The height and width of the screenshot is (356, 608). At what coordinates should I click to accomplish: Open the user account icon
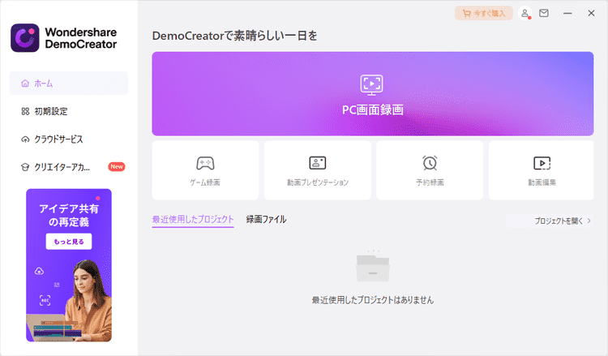[525, 14]
